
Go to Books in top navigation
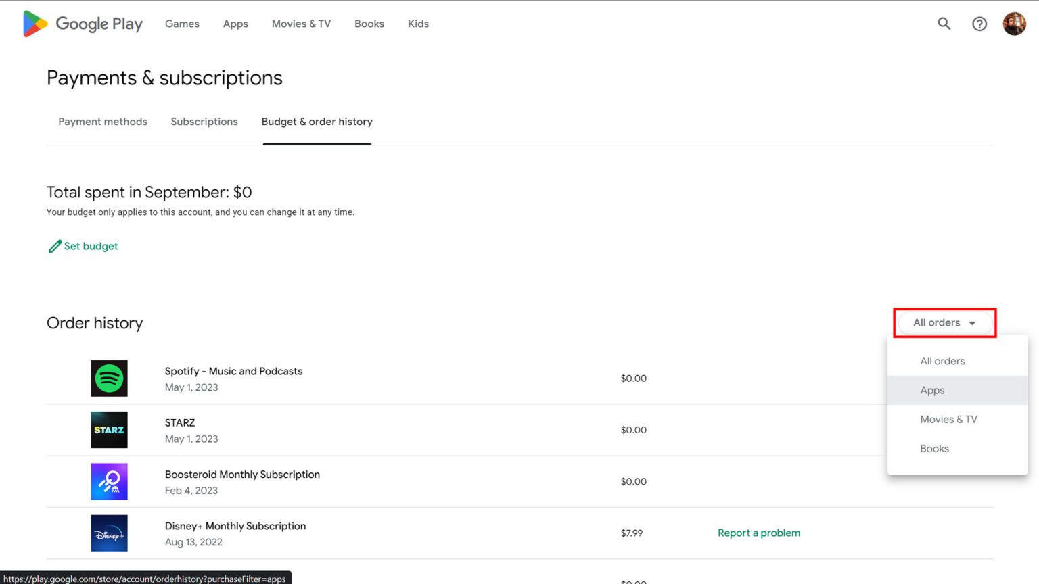[369, 24]
